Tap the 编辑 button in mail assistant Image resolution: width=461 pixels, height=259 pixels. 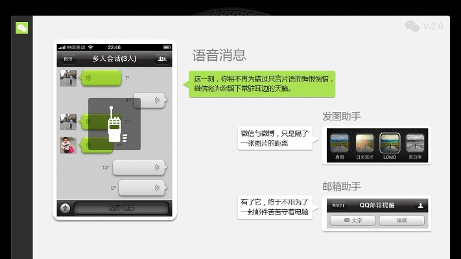point(401,220)
